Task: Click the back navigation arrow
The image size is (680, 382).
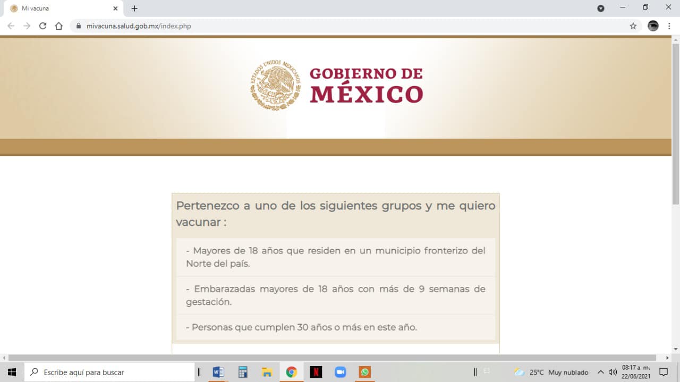Action: [x=11, y=26]
